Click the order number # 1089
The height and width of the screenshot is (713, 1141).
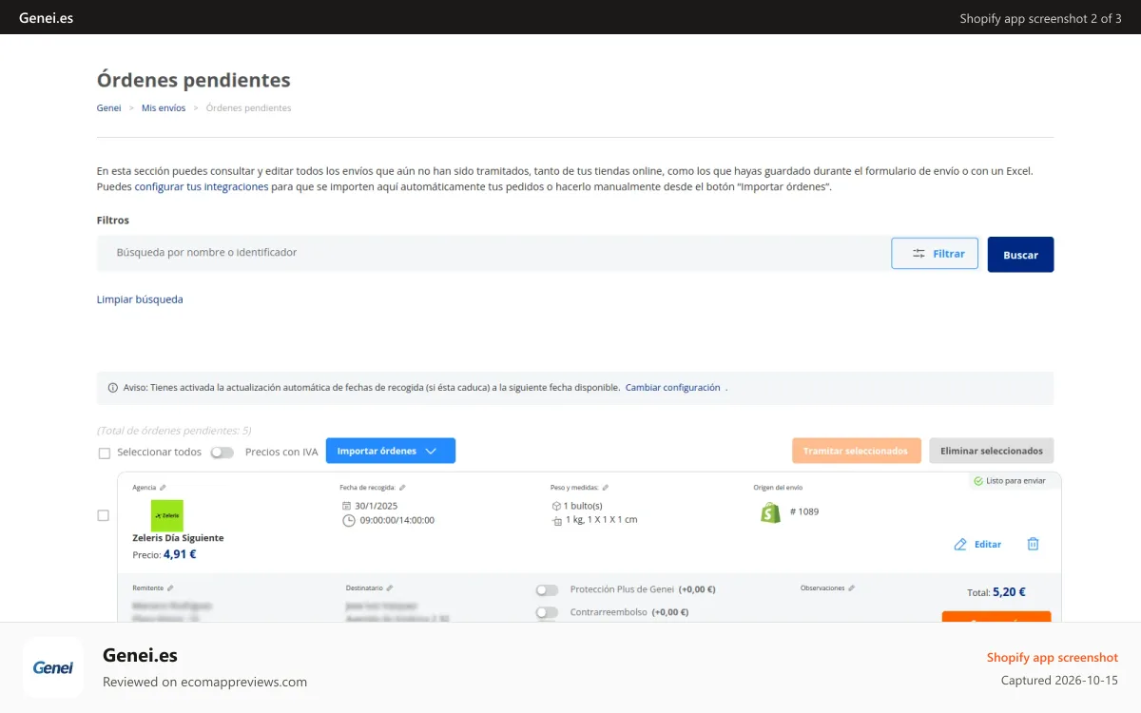804,511
